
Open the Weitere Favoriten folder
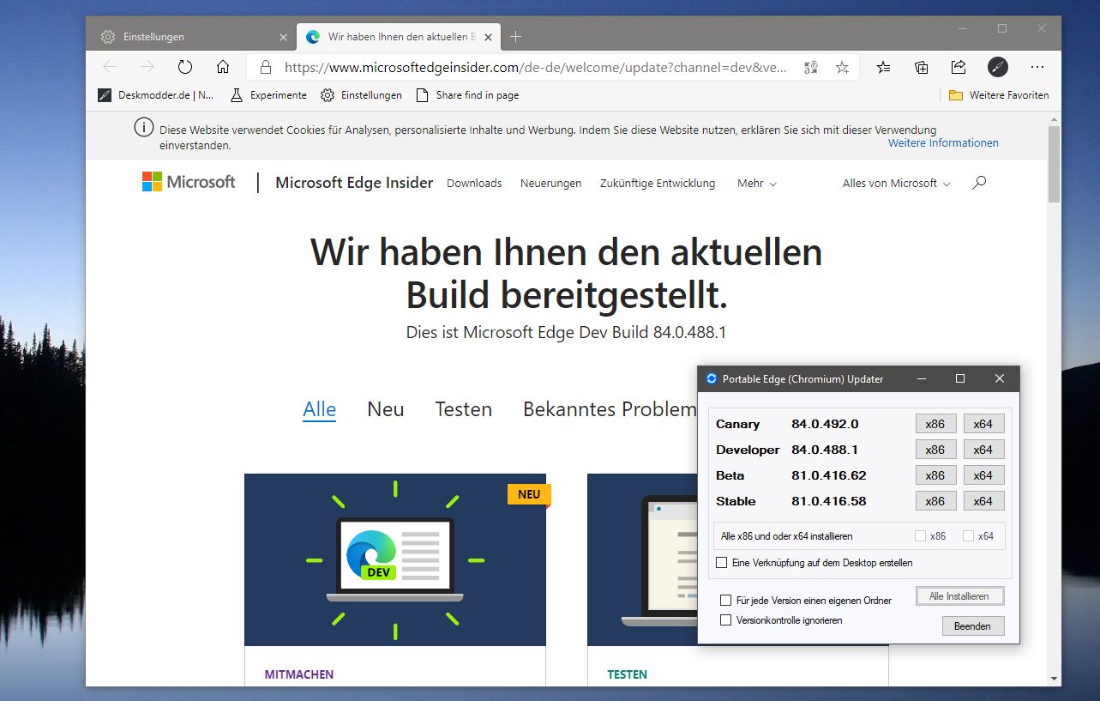999,95
